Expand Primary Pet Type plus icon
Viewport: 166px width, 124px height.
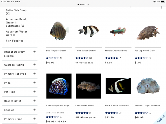tap(34, 74)
